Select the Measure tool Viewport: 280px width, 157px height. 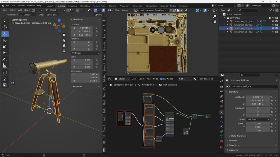click(x=5, y=66)
